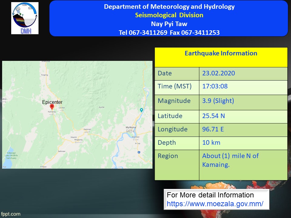291x218 pixels.
Task: Click the date value 23.02.2020
Action: pyautogui.click(x=219, y=73)
